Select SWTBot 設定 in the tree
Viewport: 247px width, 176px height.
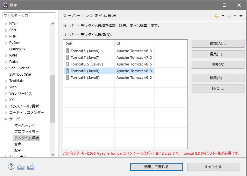click(20, 74)
